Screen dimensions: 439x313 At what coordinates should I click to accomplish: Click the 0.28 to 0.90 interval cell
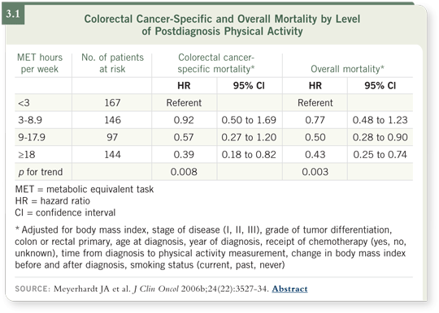380,137
